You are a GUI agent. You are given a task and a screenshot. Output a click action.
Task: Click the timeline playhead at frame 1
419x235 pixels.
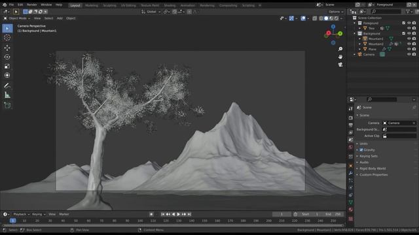coord(12,221)
